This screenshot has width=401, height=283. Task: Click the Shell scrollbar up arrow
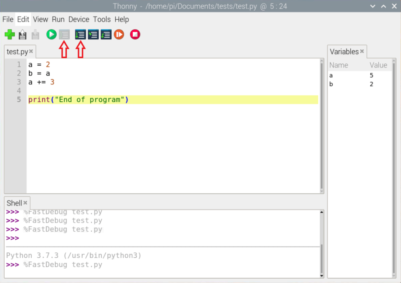[322, 212]
